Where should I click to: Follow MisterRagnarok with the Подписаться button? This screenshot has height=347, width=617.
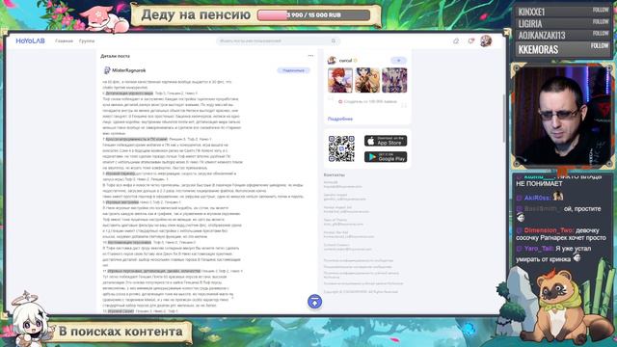click(293, 70)
